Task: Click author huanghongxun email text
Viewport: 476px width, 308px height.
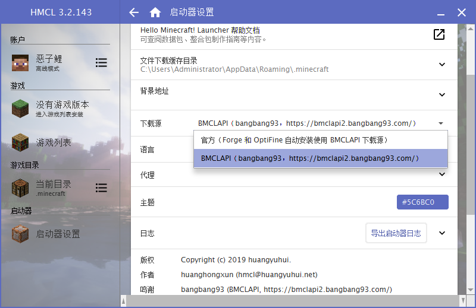Action: click(249, 275)
